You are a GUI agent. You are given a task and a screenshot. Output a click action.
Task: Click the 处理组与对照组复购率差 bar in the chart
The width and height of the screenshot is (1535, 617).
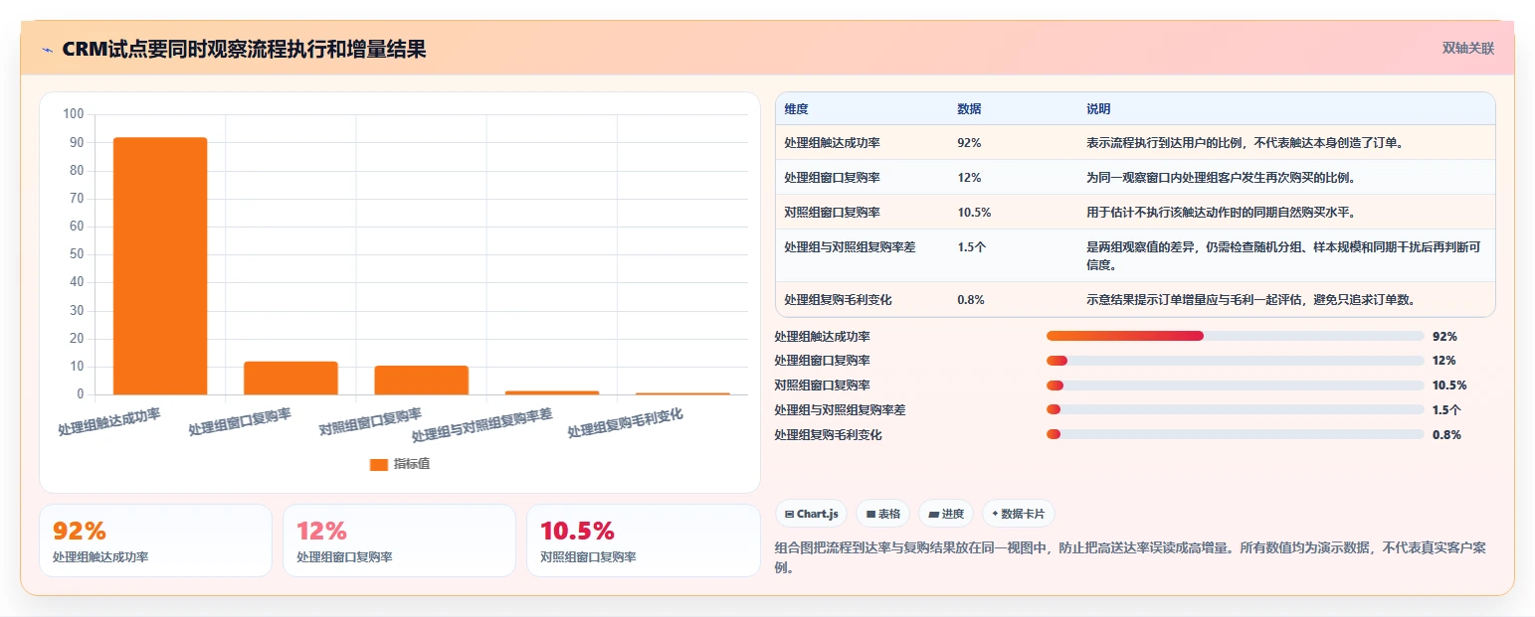click(x=552, y=392)
